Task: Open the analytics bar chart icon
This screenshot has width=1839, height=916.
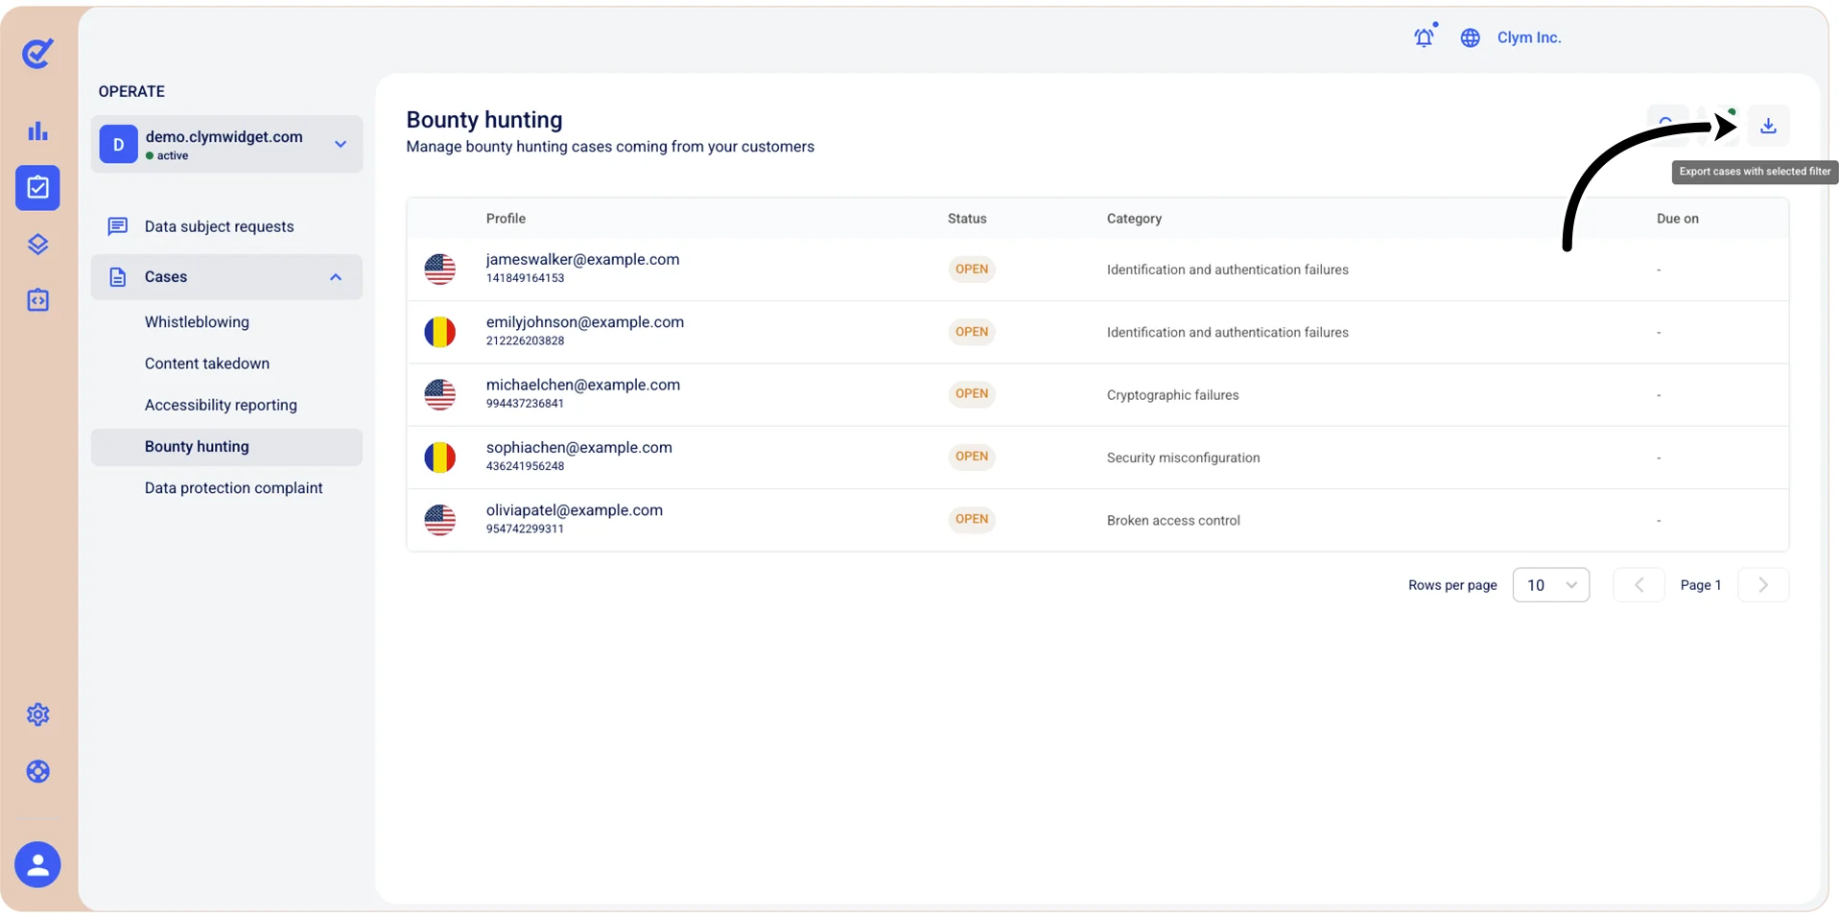Action: coord(37,130)
